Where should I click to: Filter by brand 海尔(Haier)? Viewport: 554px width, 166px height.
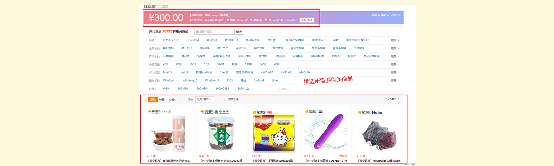319,40
